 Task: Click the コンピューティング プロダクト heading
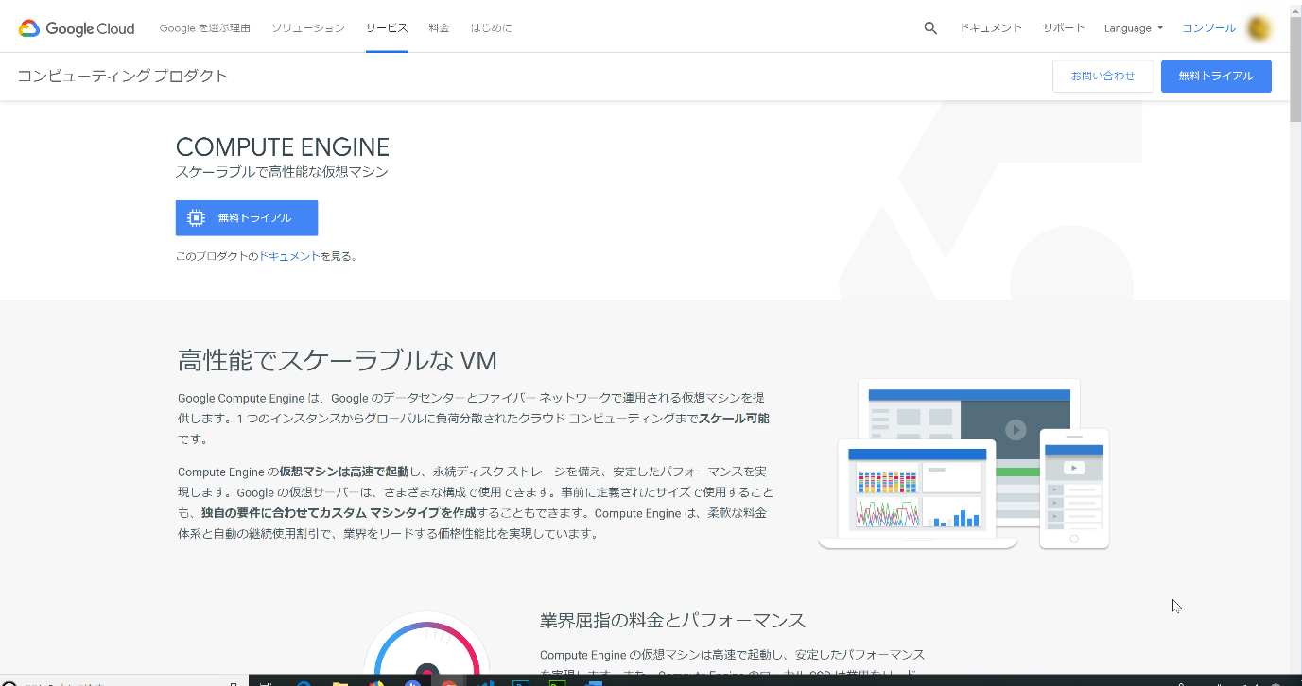pyautogui.click(x=123, y=77)
